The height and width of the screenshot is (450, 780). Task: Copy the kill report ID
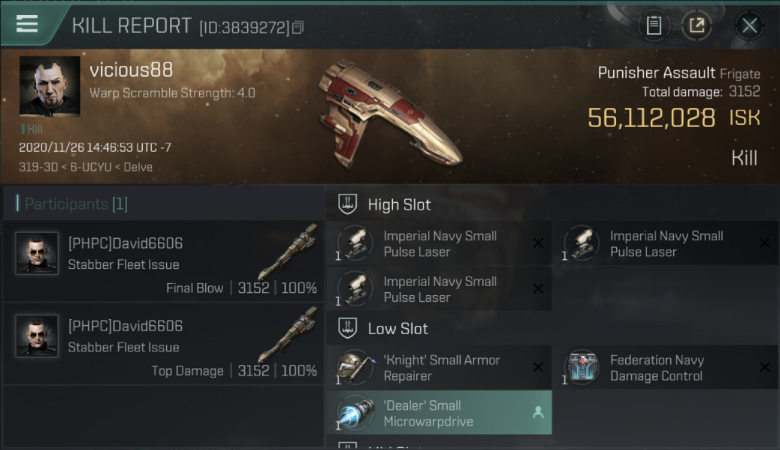298,28
